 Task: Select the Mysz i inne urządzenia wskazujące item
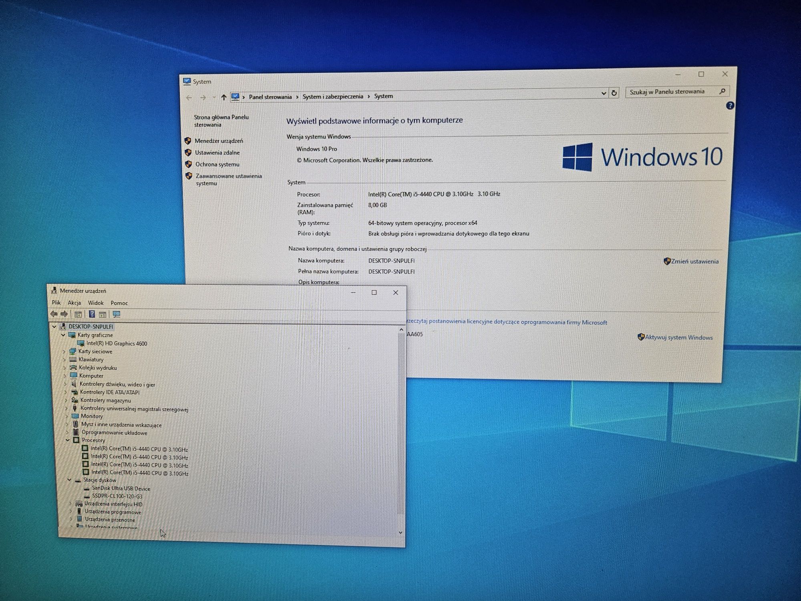tap(121, 425)
